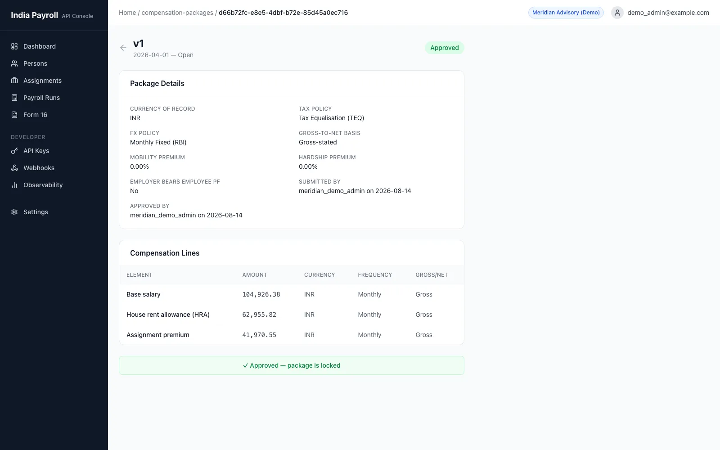720x450 pixels.
Task: Click the package ID breadcrumb
Action: click(x=283, y=13)
